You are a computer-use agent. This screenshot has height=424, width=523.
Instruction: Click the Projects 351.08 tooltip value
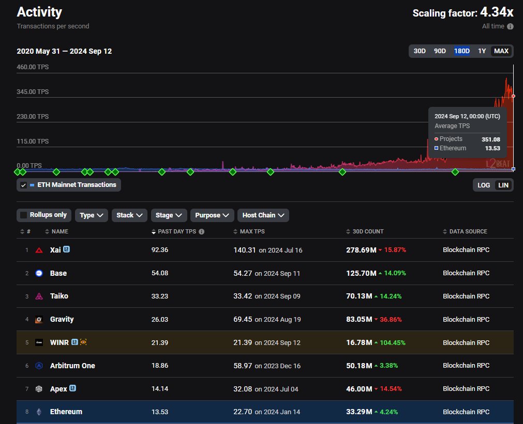pos(490,139)
